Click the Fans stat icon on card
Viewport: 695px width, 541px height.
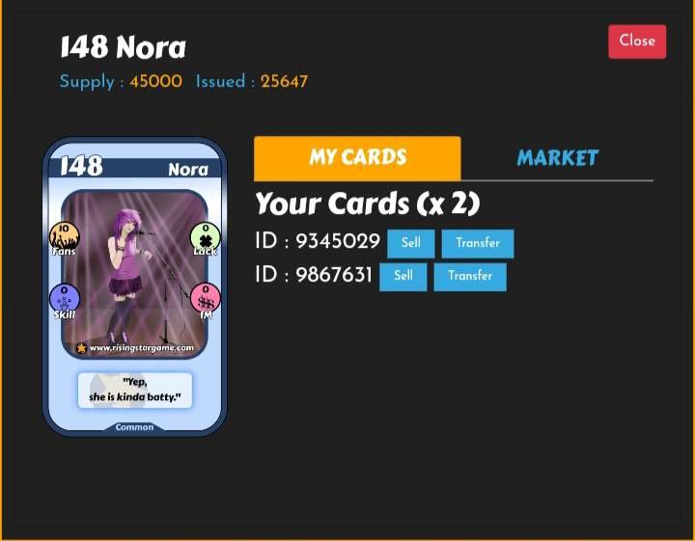coord(65,235)
